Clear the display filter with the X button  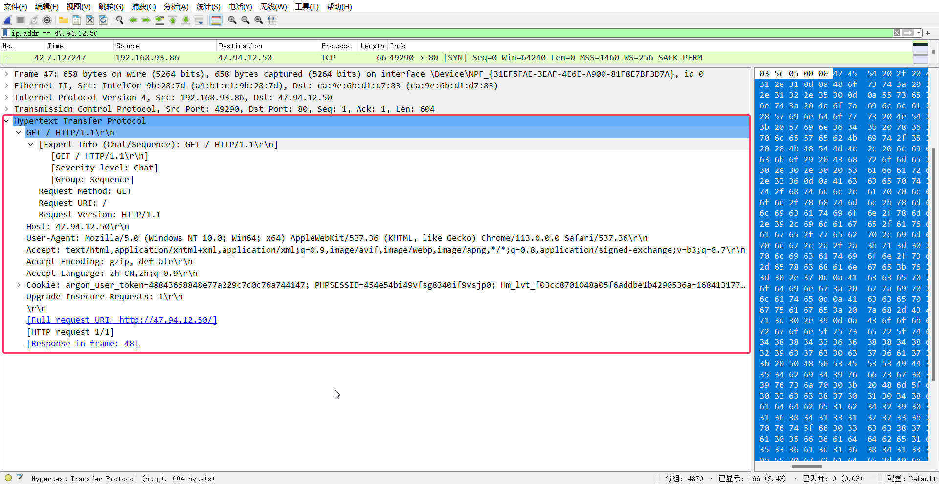[897, 33]
